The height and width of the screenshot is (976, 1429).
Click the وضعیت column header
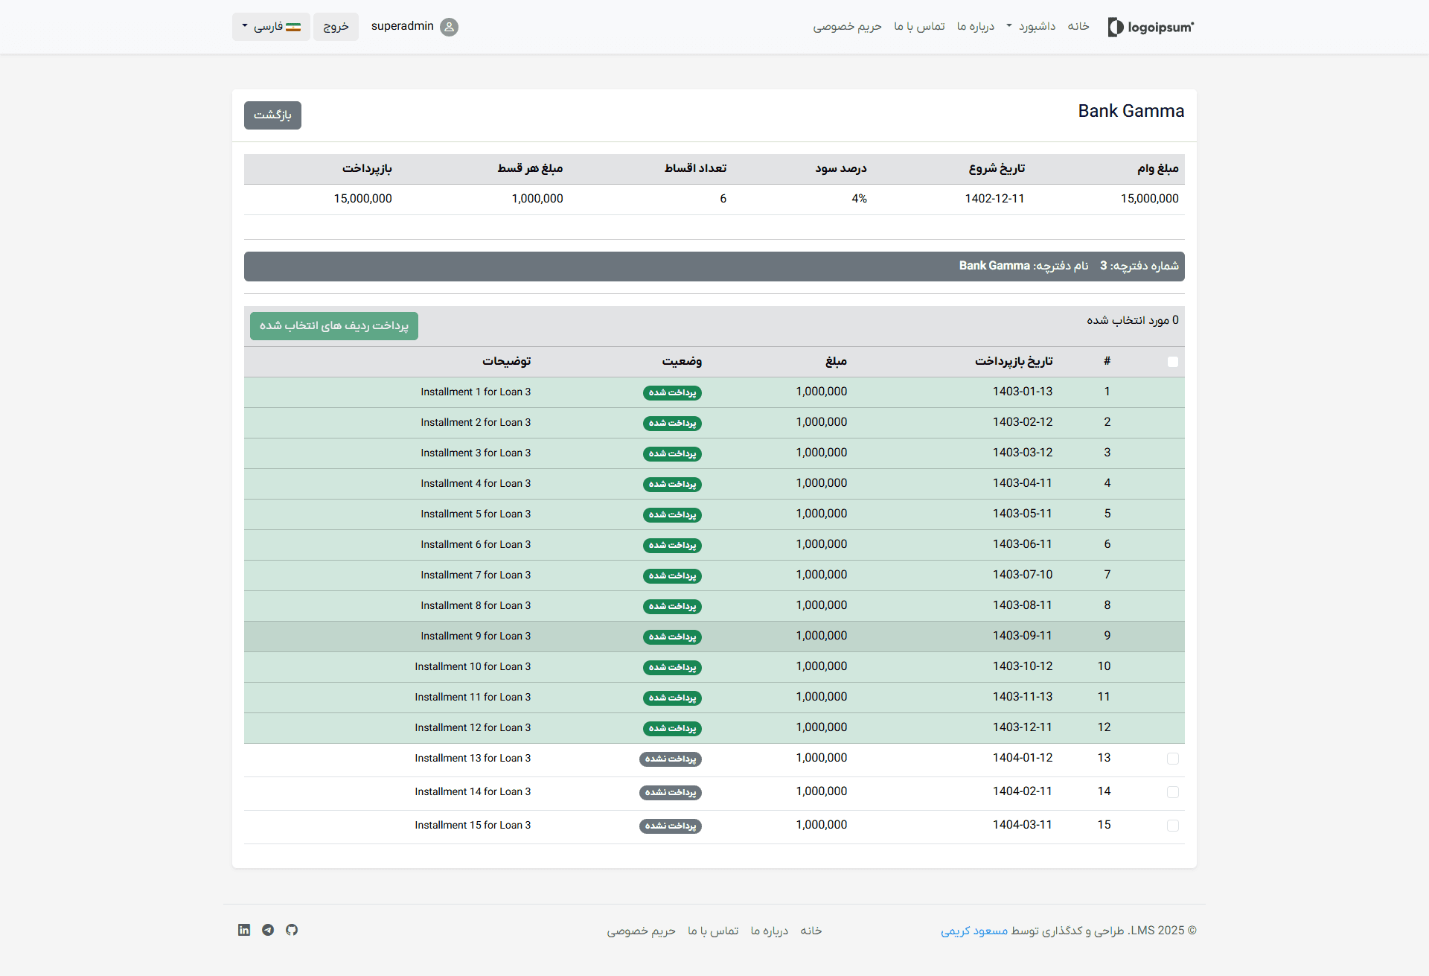(682, 362)
